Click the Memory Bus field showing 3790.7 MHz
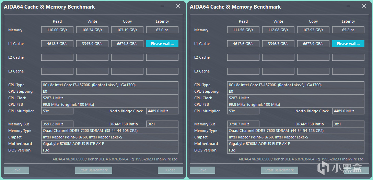Viewport: 373px width, 180px height. click(x=243, y=124)
